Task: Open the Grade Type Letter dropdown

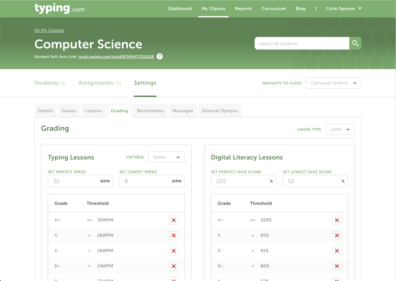Action: 340,129
